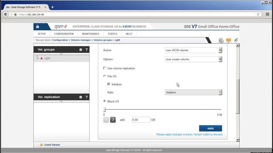Click the add size GB input field
This screenshot has height=153, width=273.
[141, 120]
